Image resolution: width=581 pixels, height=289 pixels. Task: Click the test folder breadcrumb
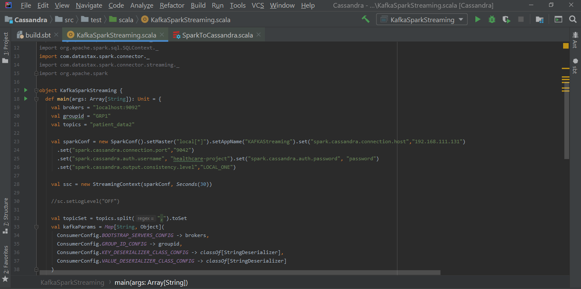coord(91,20)
